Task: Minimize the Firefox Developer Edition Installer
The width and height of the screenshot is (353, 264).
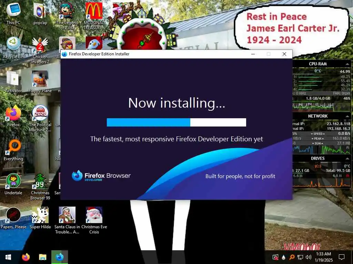Action: point(253,54)
